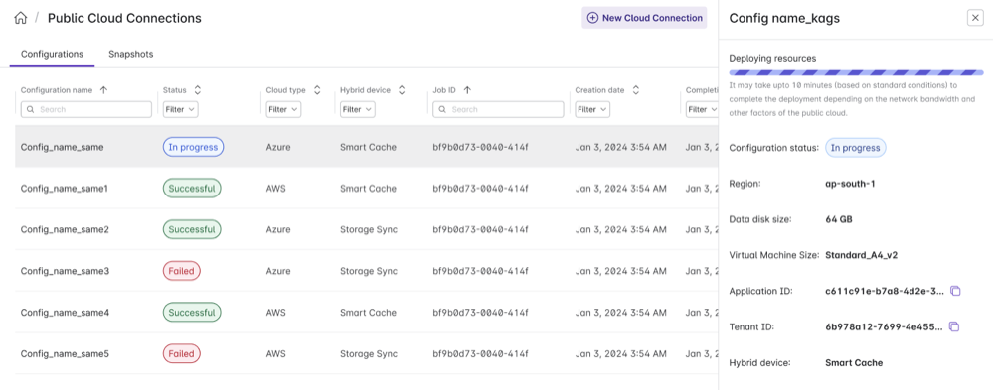The height and width of the screenshot is (390, 993).
Task: Click Storage Sync cell in Config_name_same5 row
Action: coord(369,354)
